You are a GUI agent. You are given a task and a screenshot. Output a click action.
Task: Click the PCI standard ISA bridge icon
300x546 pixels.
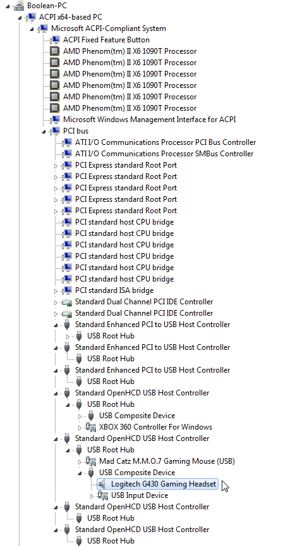67,290
